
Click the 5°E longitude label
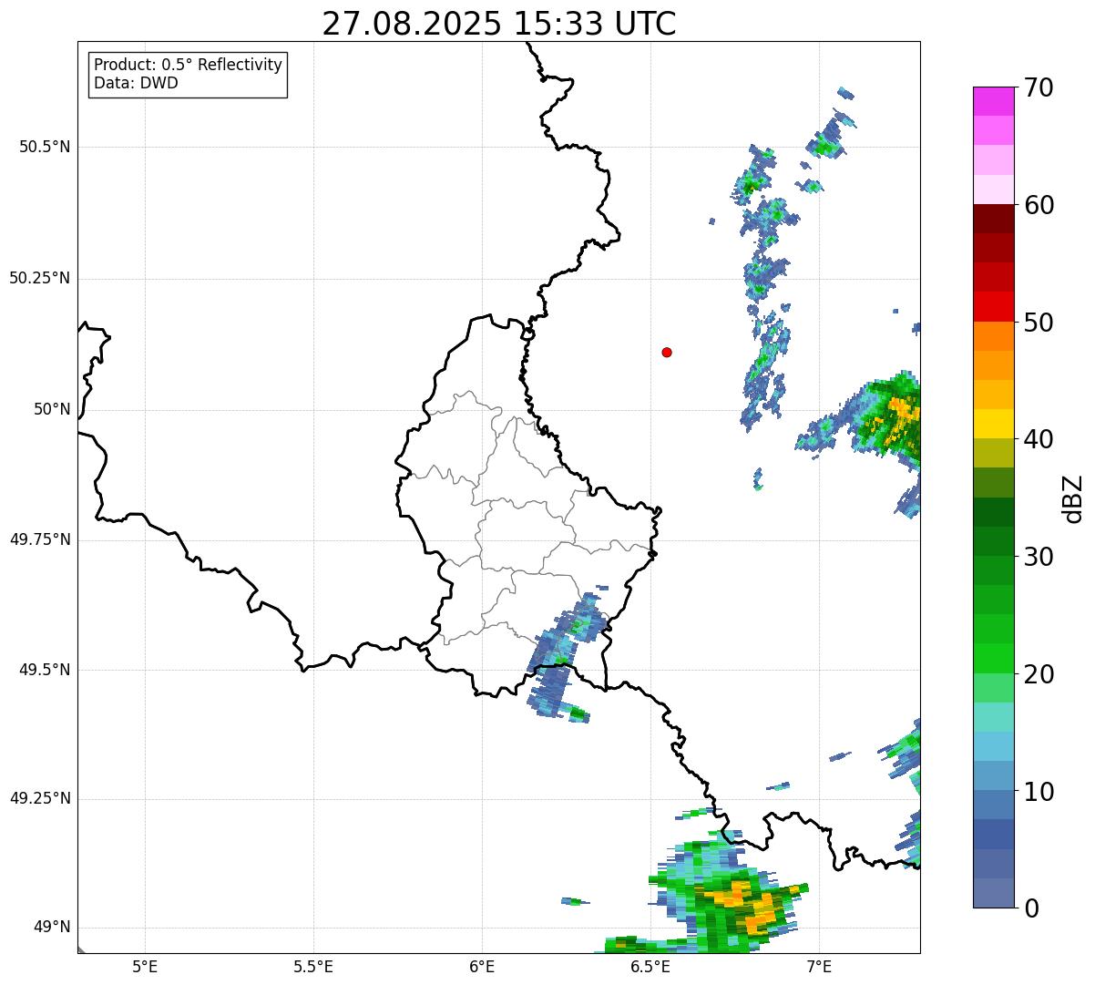(145, 966)
